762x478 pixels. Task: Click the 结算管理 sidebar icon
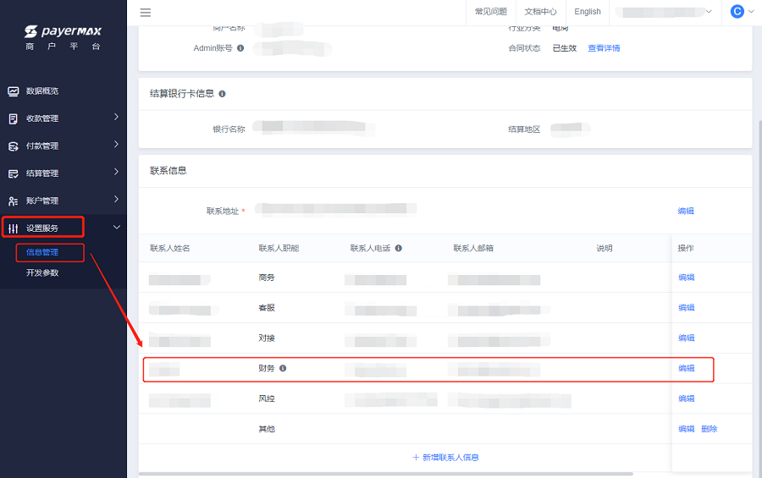pyautogui.click(x=13, y=173)
